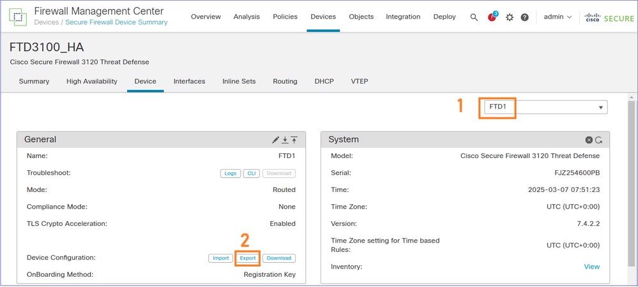
Task: Open the Deploy menu
Action: (x=444, y=17)
